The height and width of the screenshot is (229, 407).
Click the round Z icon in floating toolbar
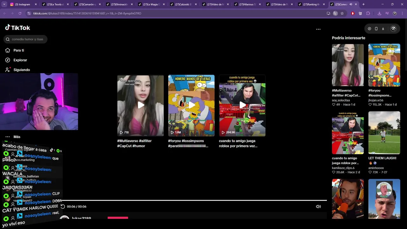(393, 29)
